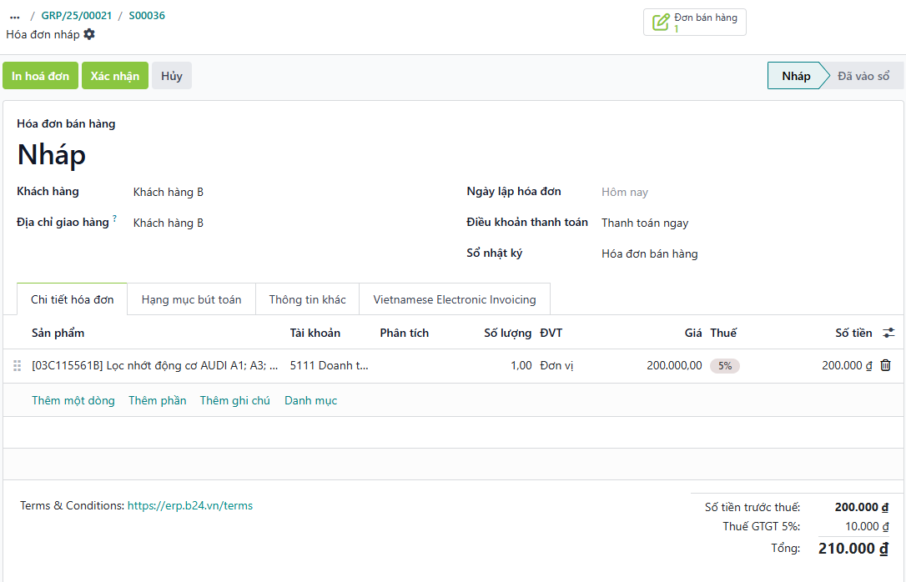Open the Đơn bán hàng smart button
This screenshot has width=906, height=582.
[694, 23]
